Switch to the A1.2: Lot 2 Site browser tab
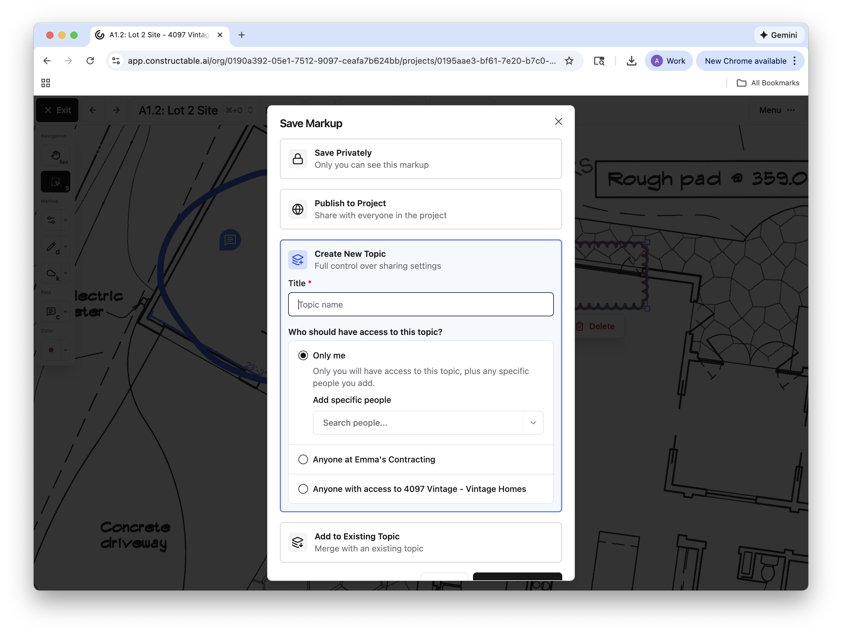The image size is (842, 635). 160,35
